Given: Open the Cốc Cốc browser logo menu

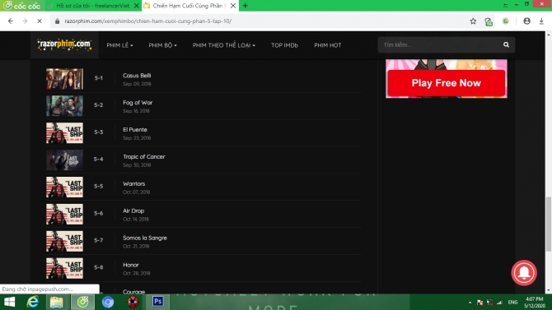Looking at the screenshot, I should pyautogui.click(x=21, y=6).
